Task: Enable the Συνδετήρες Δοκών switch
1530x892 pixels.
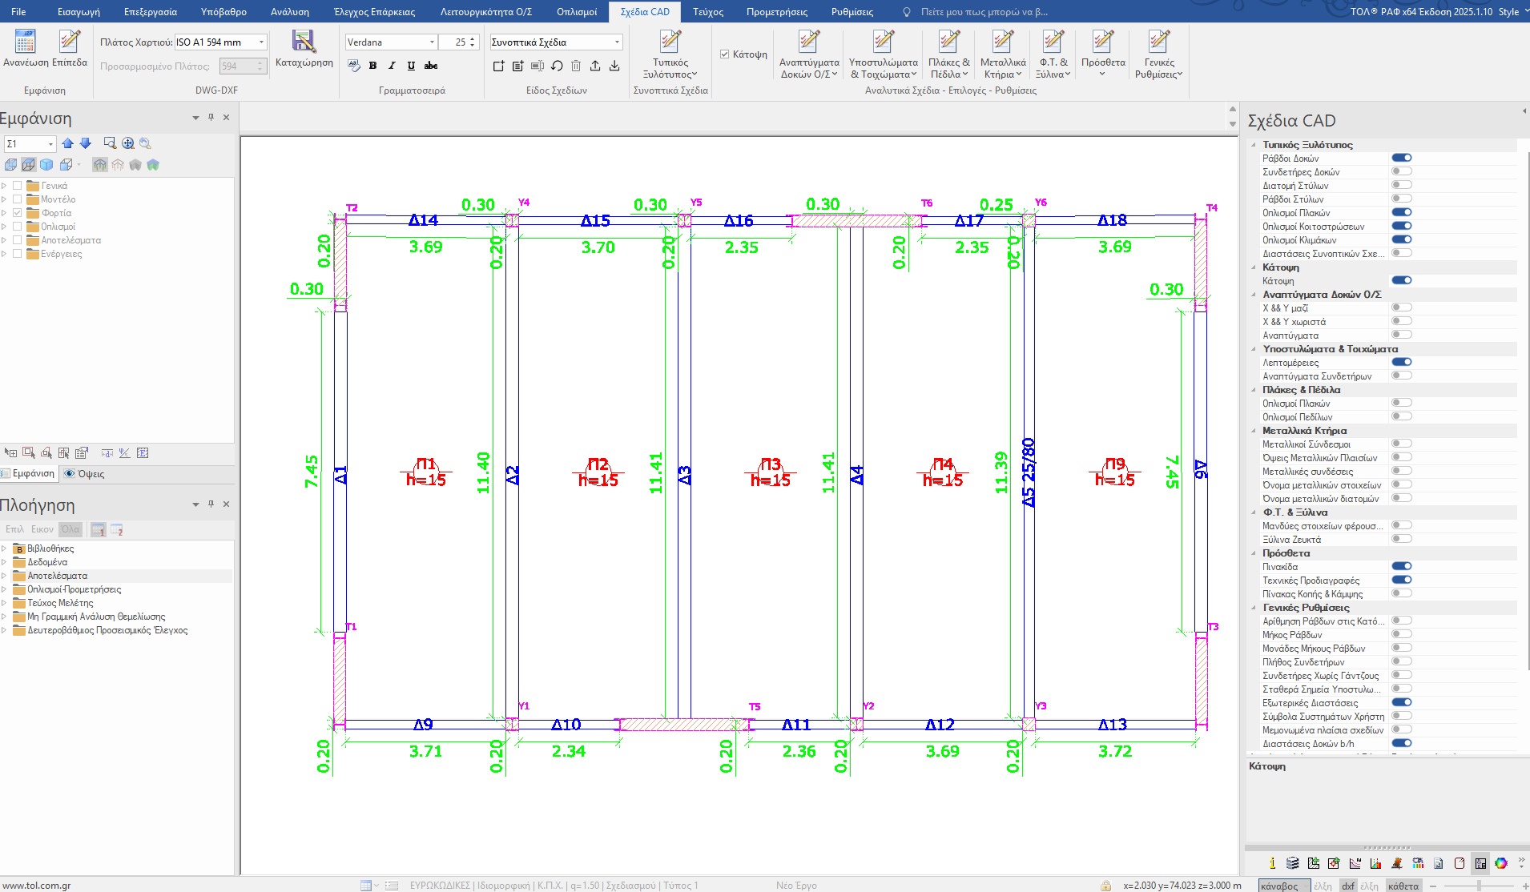Action: pyautogui.click(x=1401, y=171)
